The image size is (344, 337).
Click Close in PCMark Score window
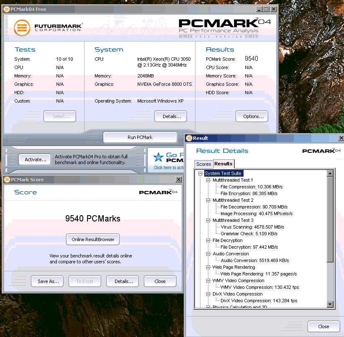click(x=160, y=281)
